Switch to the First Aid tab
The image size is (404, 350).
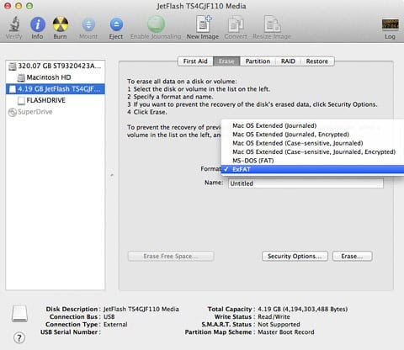[195, 61]
